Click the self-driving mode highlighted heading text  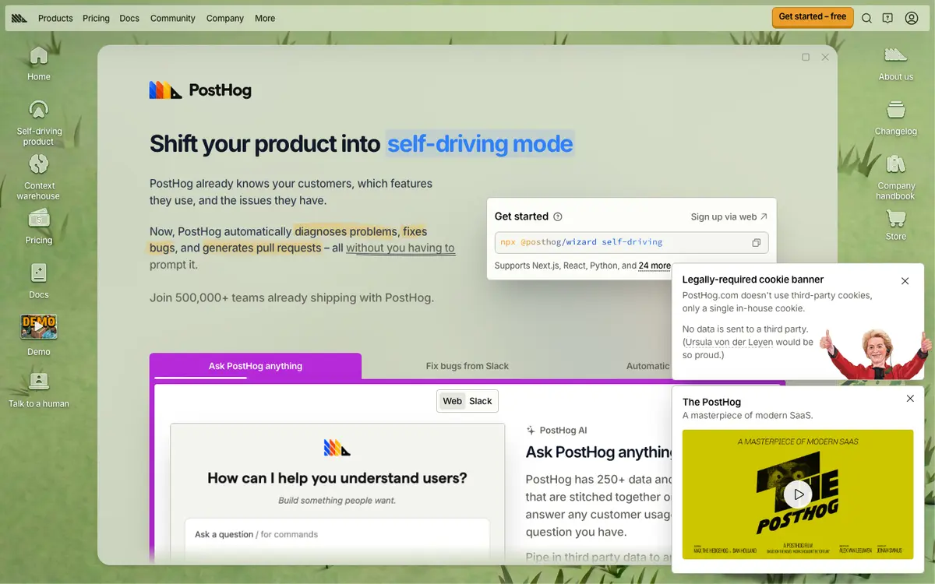(480, 143)
